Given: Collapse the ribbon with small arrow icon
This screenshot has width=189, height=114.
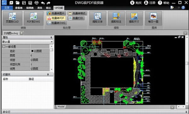Looking at the screenshot, I should tap(179, 8).
